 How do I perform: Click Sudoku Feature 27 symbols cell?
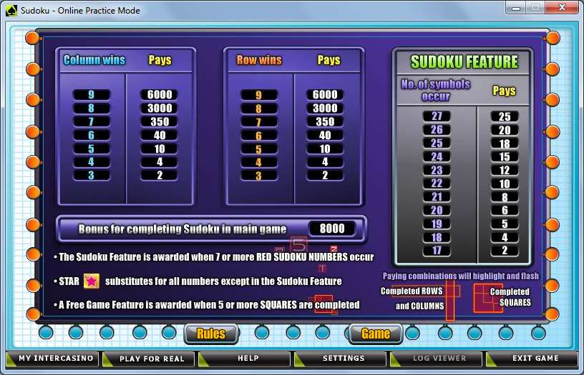point(437,116)
